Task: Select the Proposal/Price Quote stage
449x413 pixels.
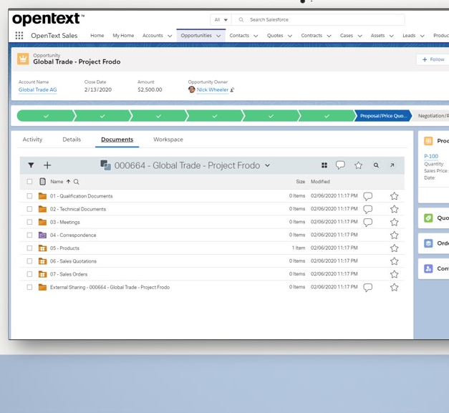Action: (x=383, y=116)
